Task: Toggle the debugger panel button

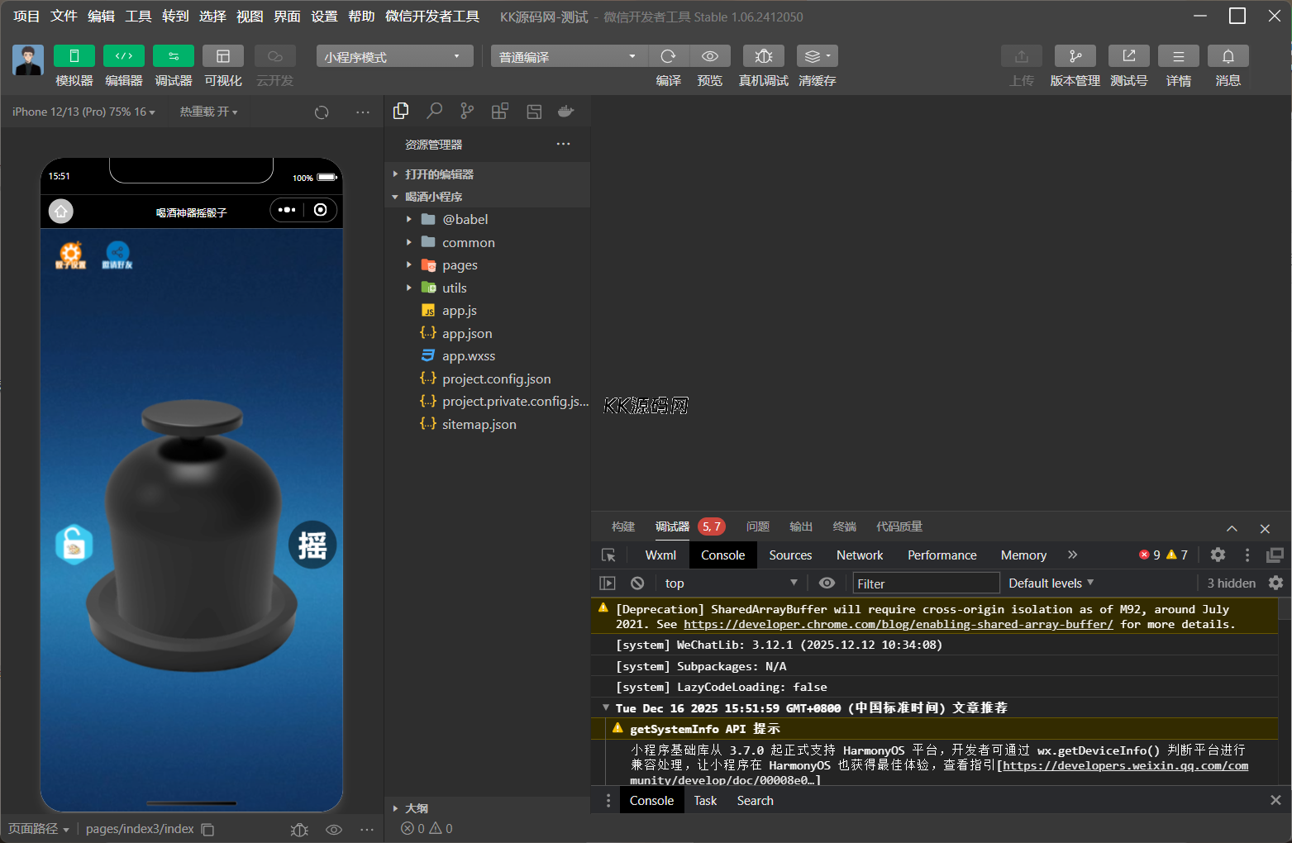Action: [173, 56]
